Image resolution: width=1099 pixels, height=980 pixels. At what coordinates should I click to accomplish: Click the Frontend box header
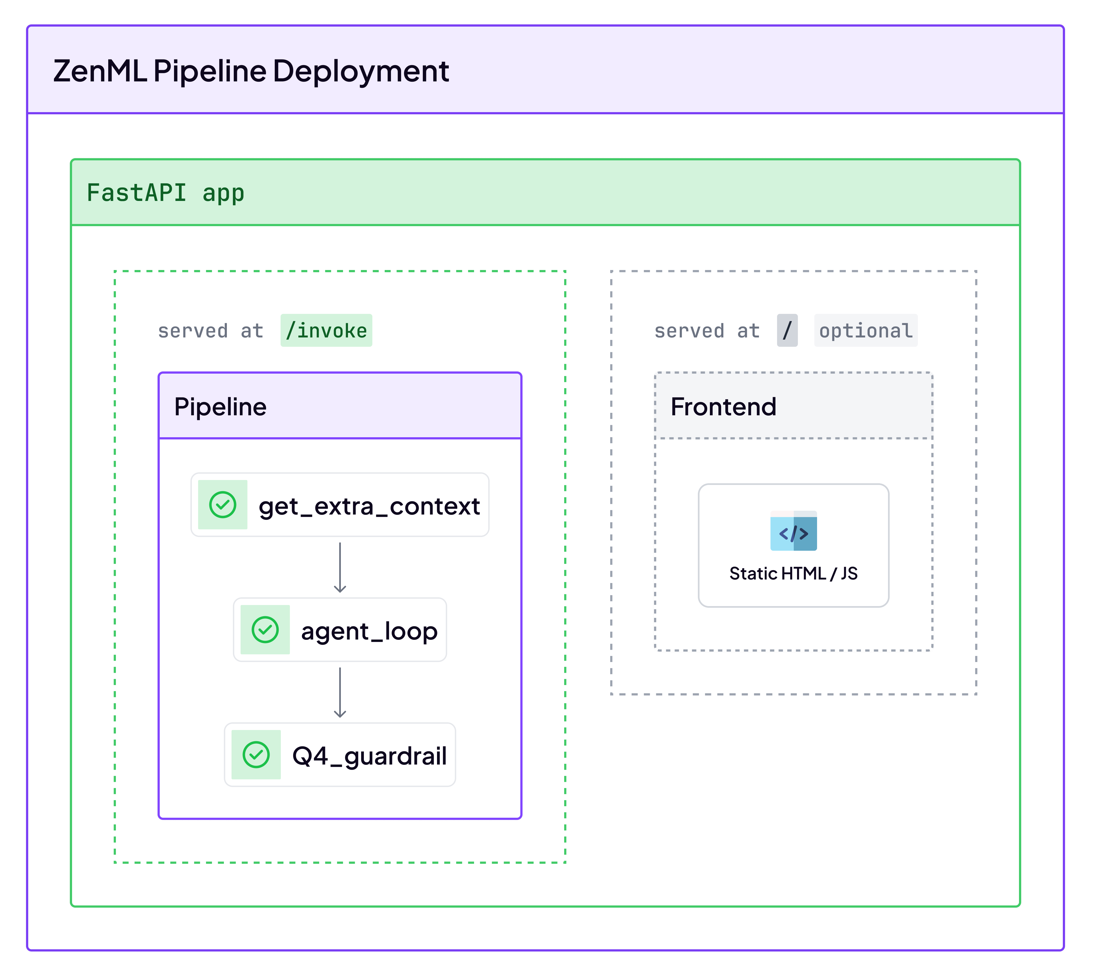pos(793,406)
